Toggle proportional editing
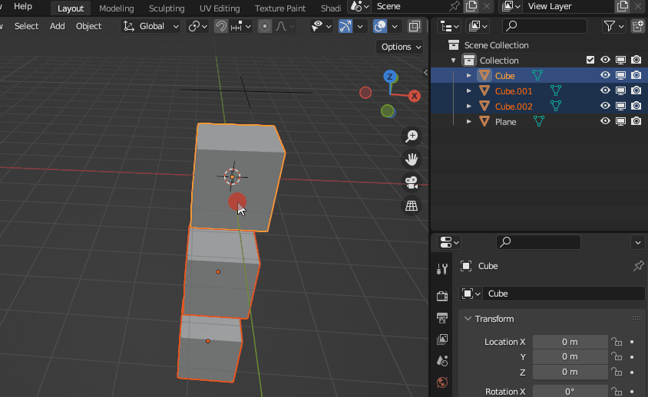Screen dimensions: 648x397 pos(264,26)
